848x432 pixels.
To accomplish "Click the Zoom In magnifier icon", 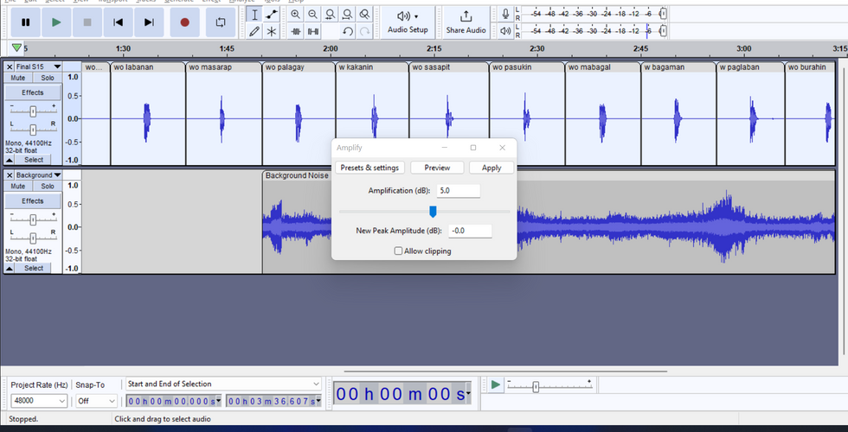I will [x=296, y=15].
